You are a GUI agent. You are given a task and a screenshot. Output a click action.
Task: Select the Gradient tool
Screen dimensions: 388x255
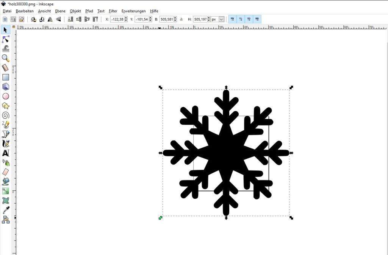[5, 191]
